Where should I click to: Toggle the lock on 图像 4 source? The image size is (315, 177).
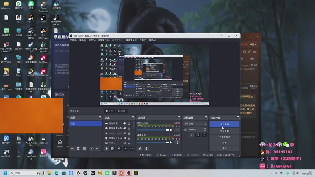(x=129, y=143)
